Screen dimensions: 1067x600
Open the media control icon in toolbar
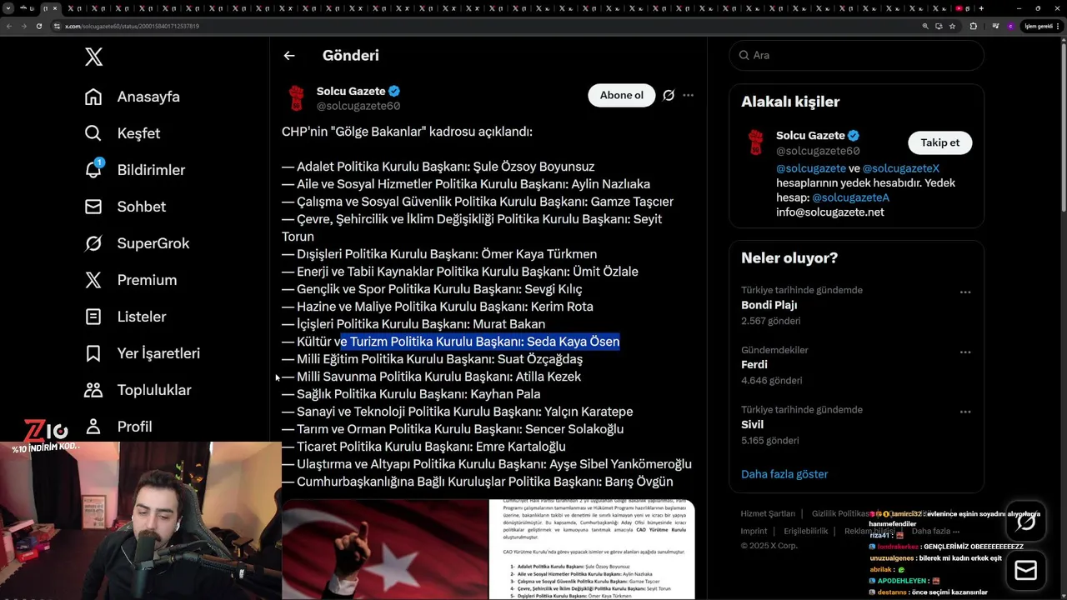pos(995,26)
